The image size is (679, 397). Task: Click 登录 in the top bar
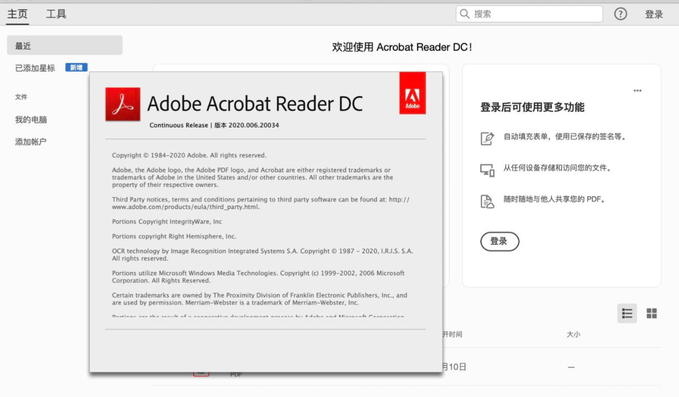tap(654, 15)
